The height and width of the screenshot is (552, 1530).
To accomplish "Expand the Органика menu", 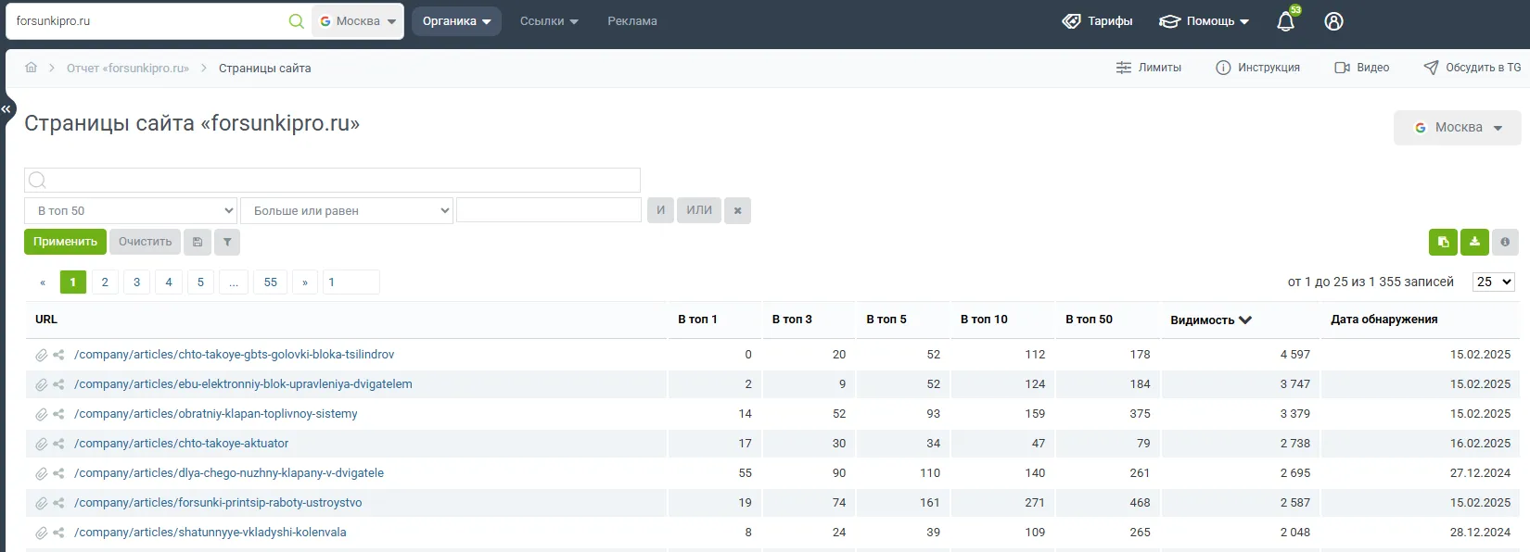I will click(456, 21).
